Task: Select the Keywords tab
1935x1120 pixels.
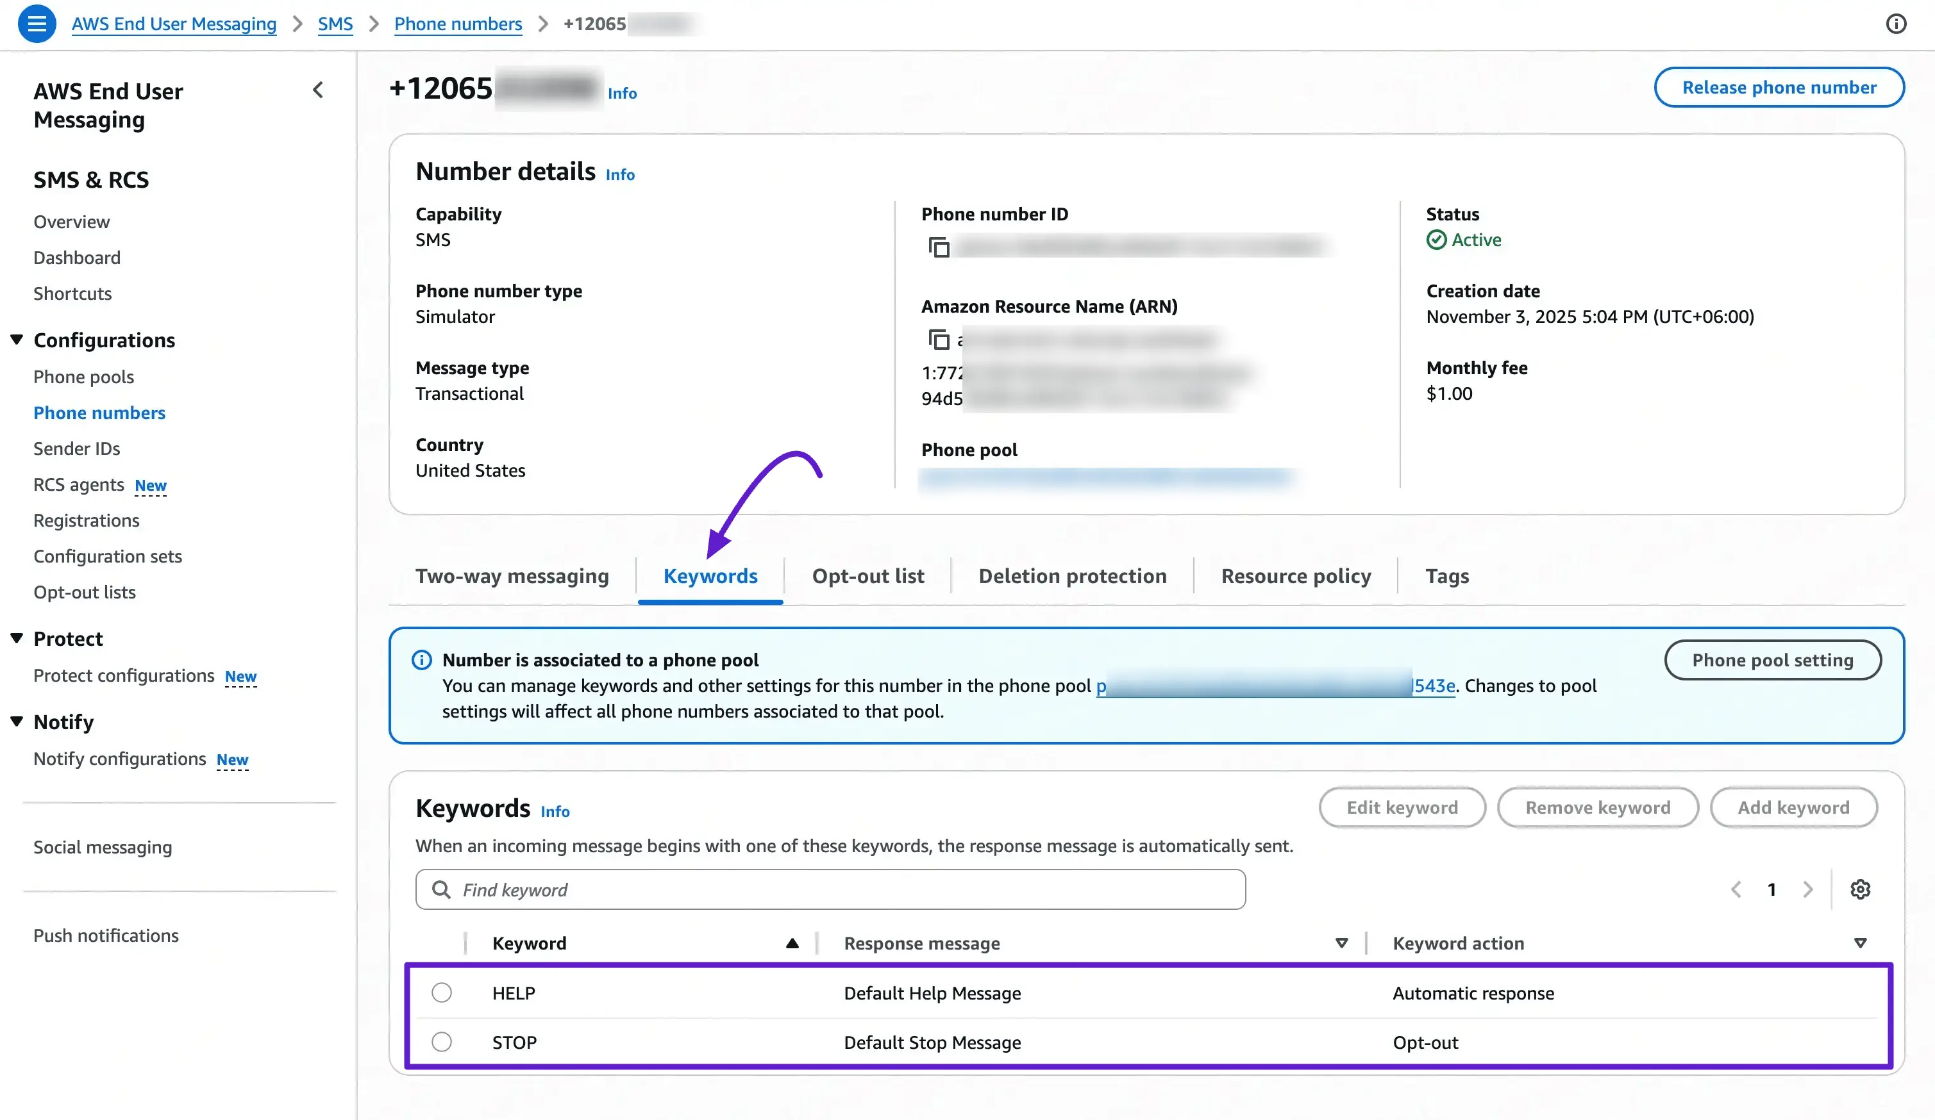Action: pos(710,576)
